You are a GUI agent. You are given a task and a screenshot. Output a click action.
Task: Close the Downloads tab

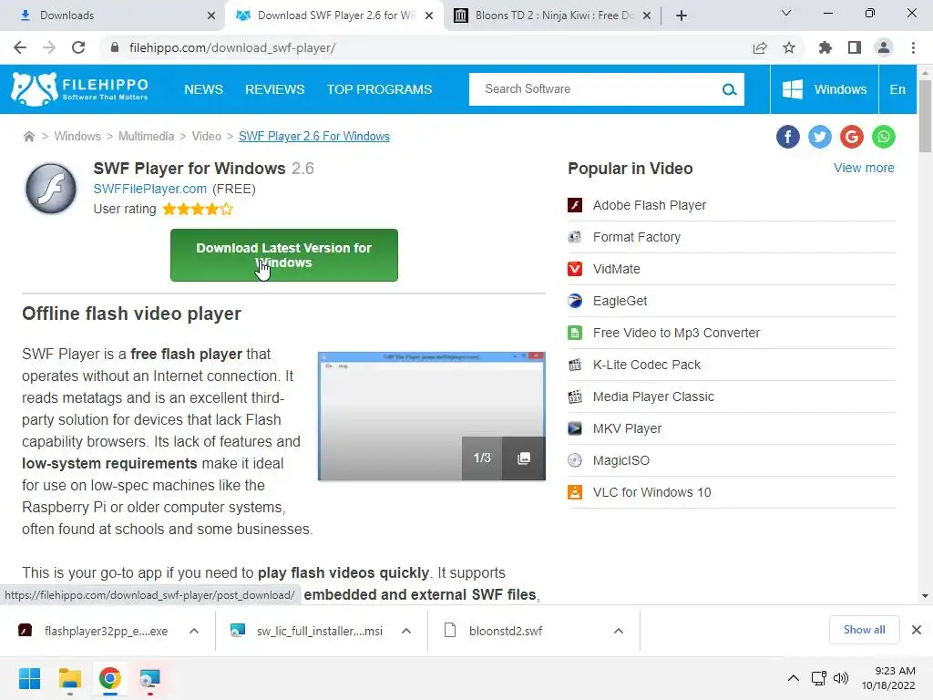pyautogui.click(x=211, y=15)
